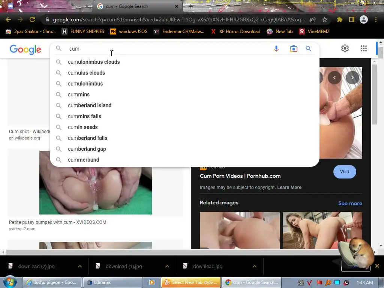Open the media player taskbar icon
The height and width of the screenshot is (288, 384).
152,282
